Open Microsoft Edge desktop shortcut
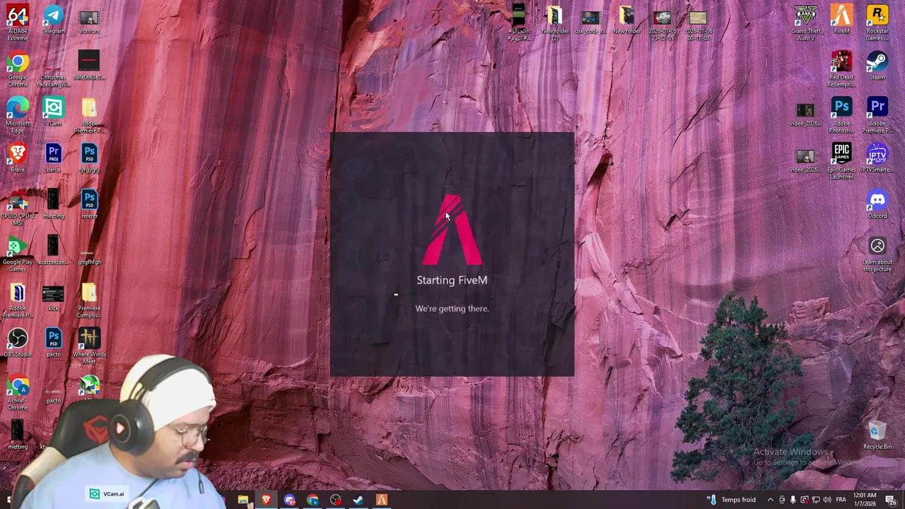 (x=18, y=115)
